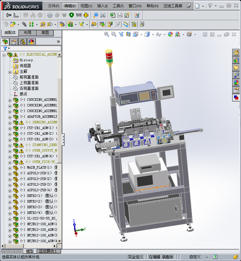241x261 pixels.
Task: Click the Previous View icon
Action: pos(121,35)
